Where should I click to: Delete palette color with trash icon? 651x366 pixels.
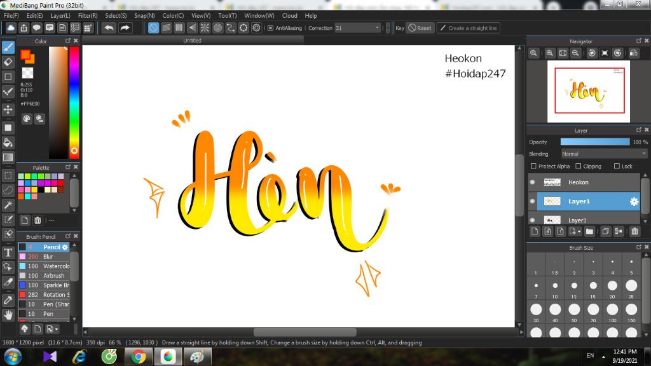click(38, 220)
